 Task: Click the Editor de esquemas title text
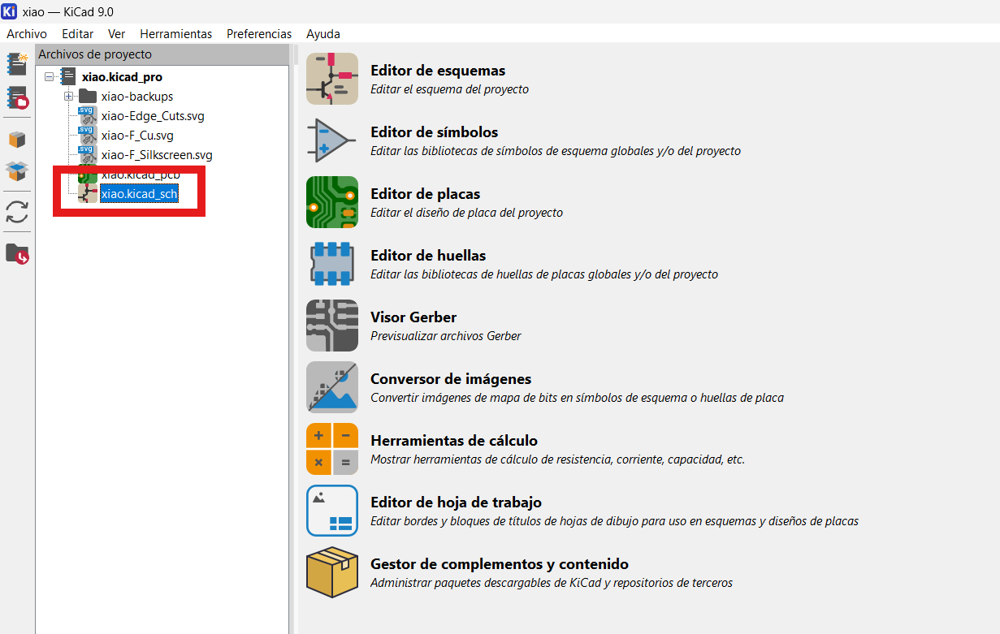[438, 71]
